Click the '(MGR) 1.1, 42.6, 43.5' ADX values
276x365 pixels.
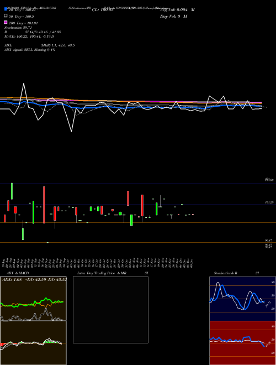[x=57, y=45]
